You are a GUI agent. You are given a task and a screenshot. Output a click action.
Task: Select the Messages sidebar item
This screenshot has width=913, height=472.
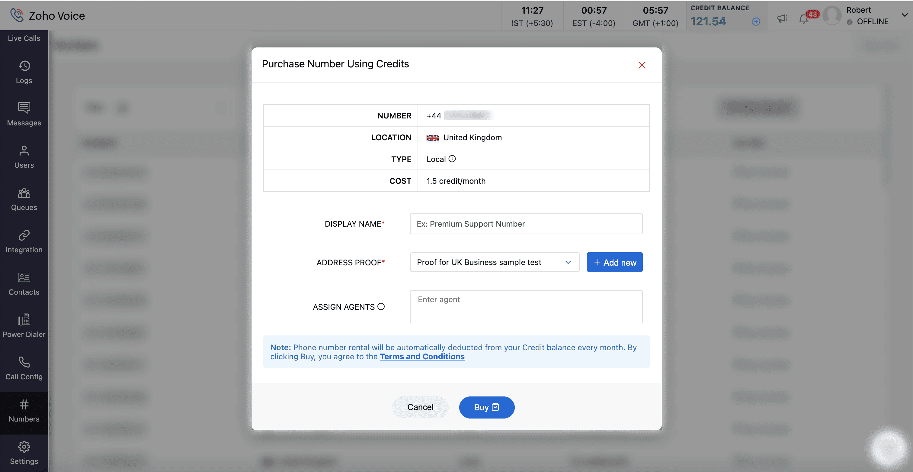(24, 115)
